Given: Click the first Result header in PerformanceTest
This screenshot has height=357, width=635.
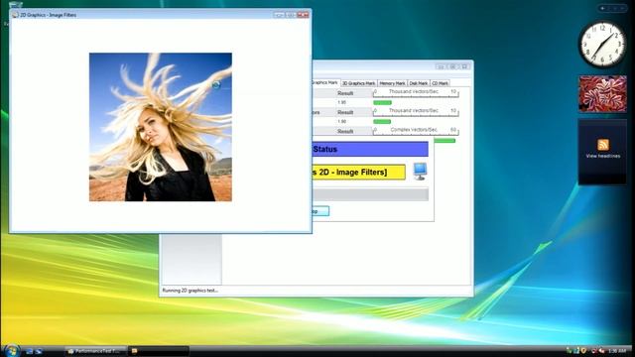Looking at the screenshot, I should pyautogui.click(x=345, y=93).
